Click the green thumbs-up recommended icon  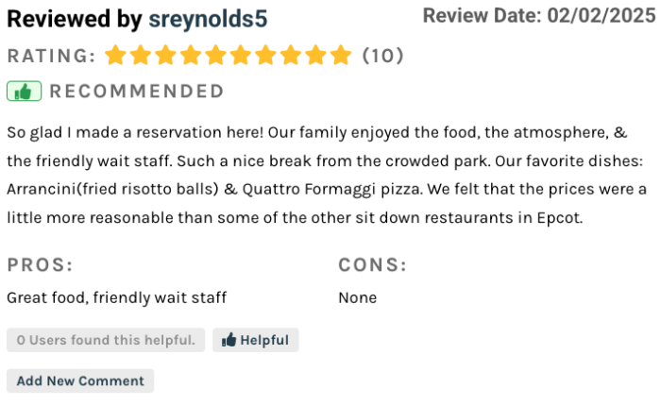click(x=24, y=91)
